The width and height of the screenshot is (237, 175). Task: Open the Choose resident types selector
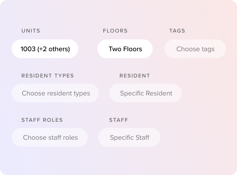[x=55, y=93]
